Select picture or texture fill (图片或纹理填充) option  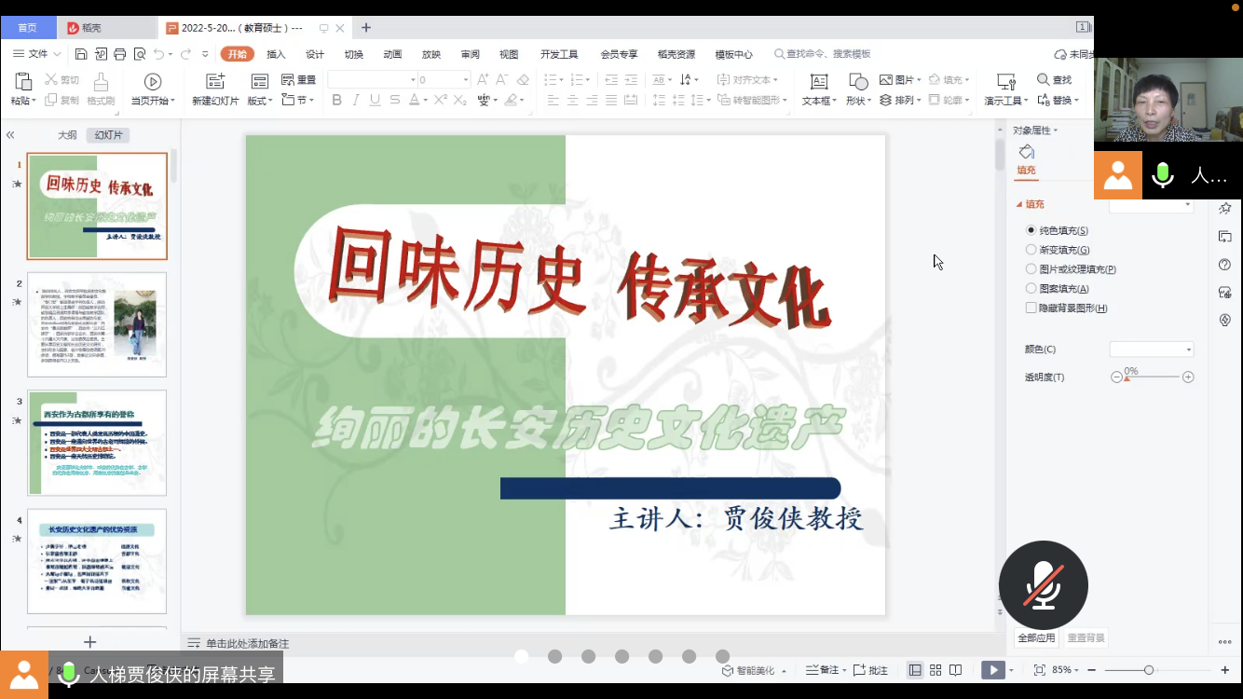pyautogui.click(x=1031, y=269)
